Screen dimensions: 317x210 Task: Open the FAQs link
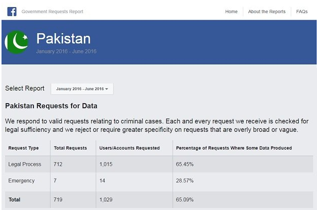(302, 12)
